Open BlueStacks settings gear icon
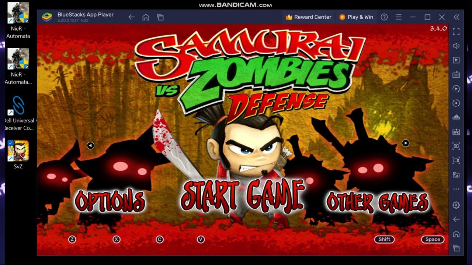 coord(456,205)
